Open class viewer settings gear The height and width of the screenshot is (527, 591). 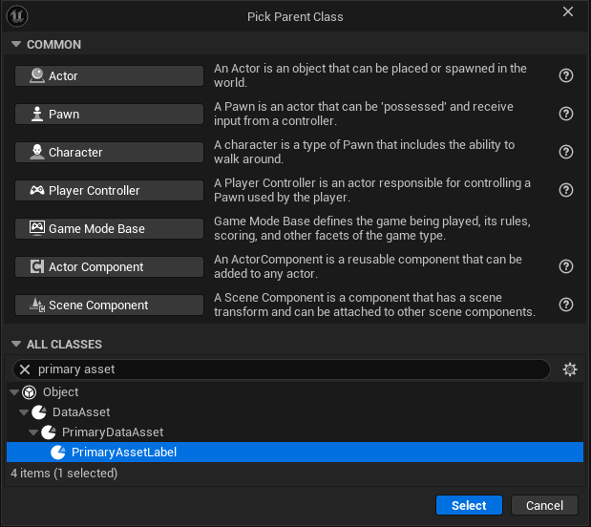(569, 369)
